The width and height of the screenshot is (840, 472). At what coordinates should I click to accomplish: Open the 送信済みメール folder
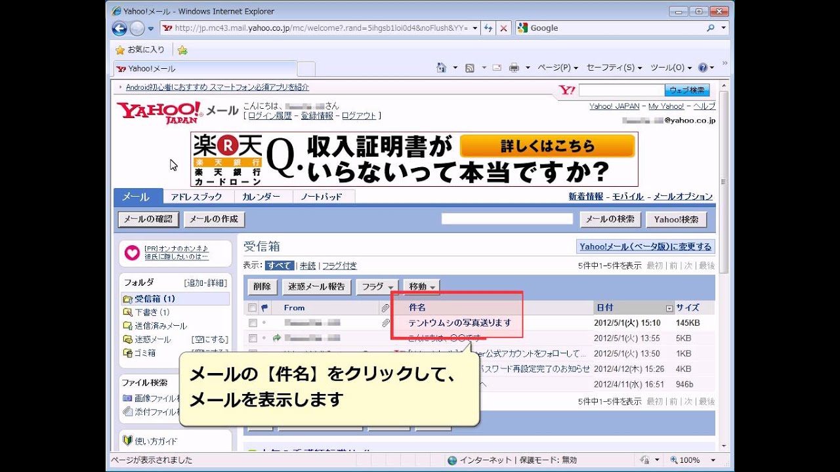pyautogui.click(x=161, y=326)
